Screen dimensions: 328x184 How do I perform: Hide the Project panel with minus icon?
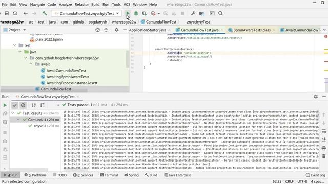click(125, 30)
